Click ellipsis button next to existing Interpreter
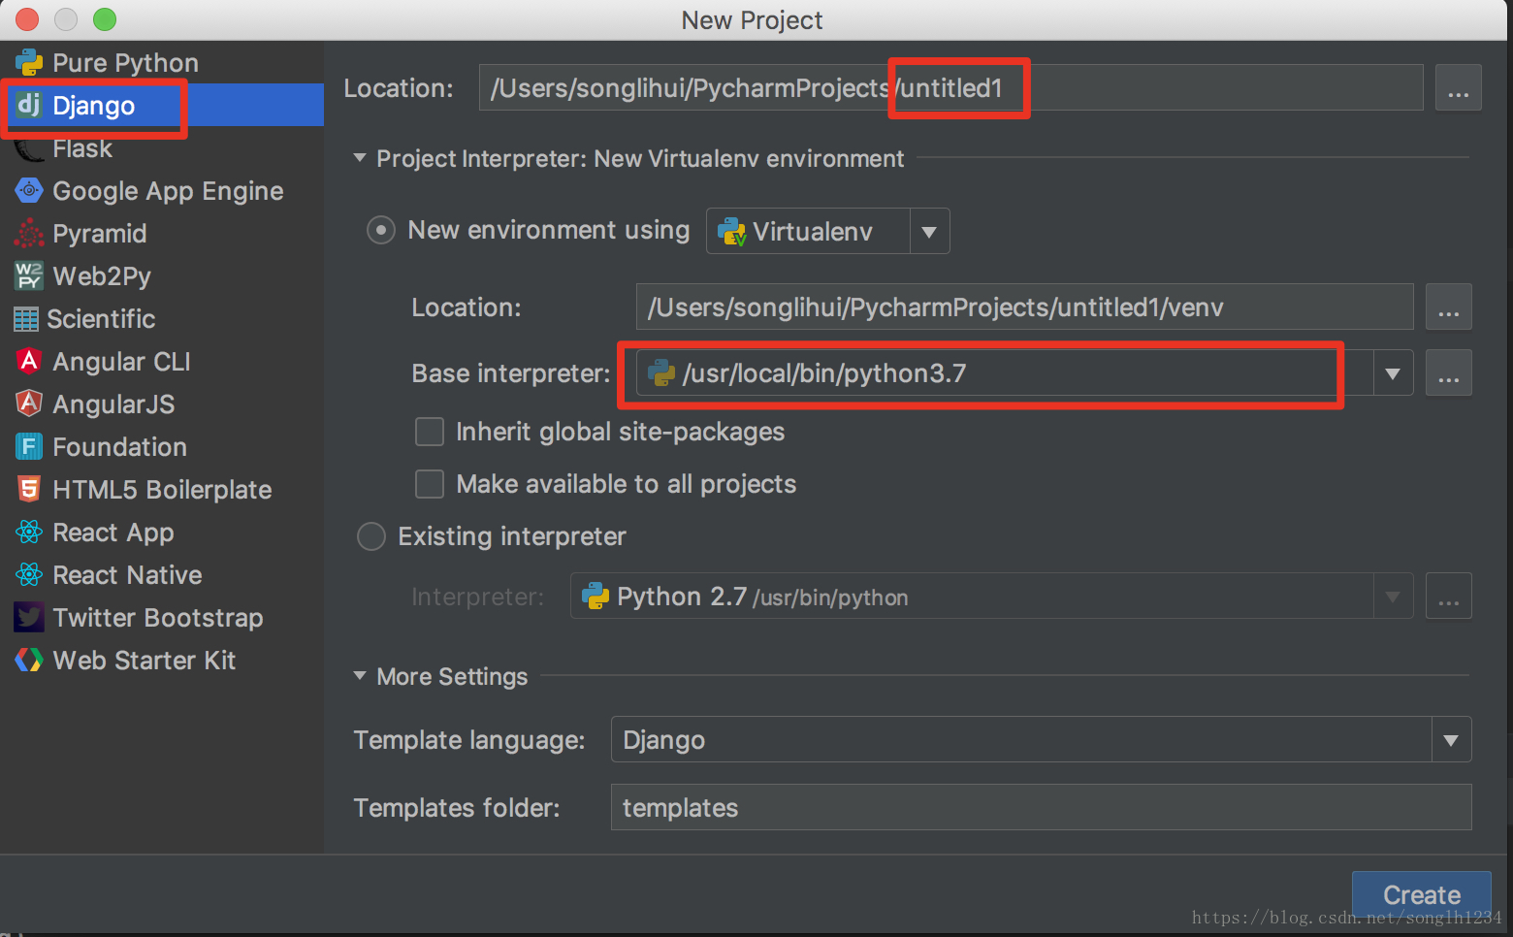Viewport: 1513px width, 937px height. (x=1448, y=597)
